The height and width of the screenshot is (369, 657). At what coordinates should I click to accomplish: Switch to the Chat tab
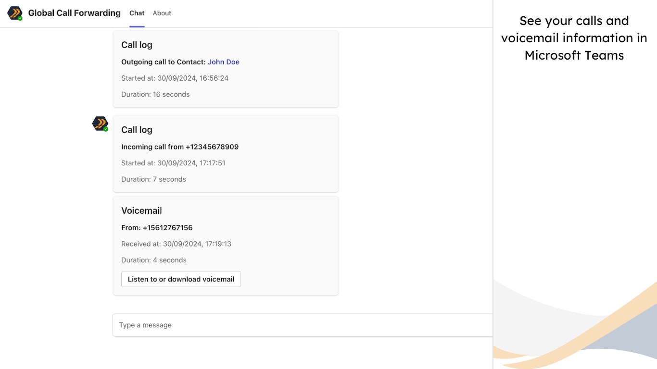click(x=137, y=13)
